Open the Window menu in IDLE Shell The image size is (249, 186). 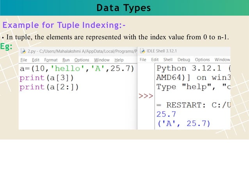point(222,60)
